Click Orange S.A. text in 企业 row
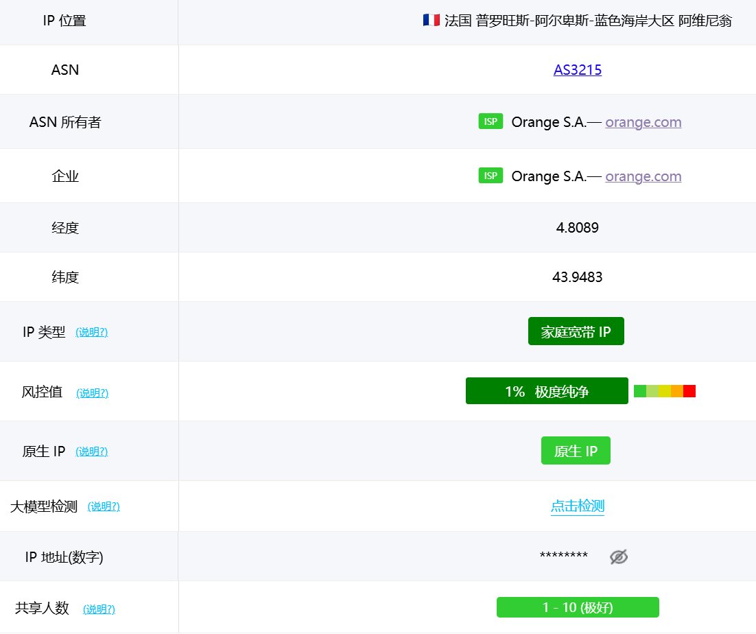Viewport: 756px width, 634px height. [549, 176]
